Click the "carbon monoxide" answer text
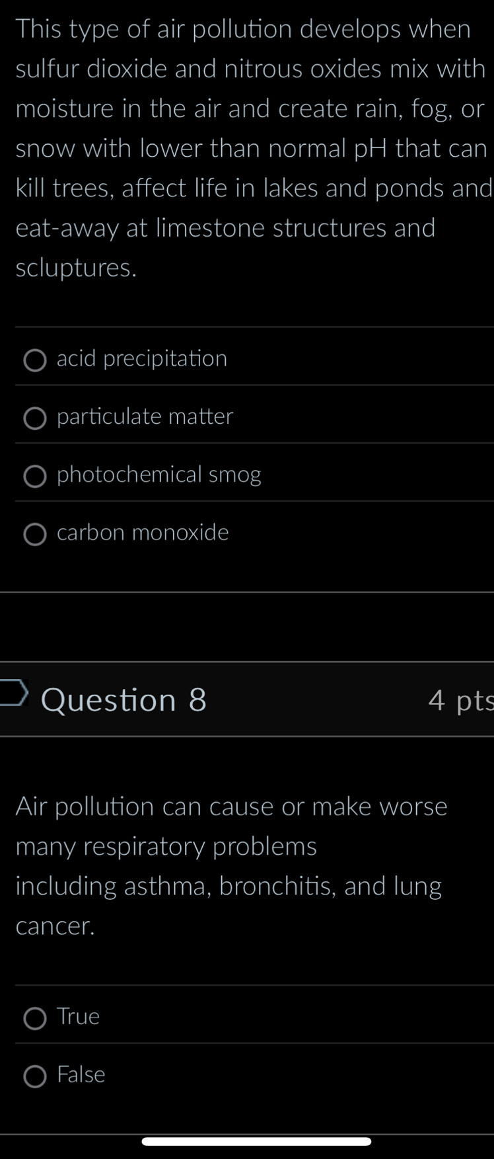Screen dimensions: 494x1159 (143, 533)
